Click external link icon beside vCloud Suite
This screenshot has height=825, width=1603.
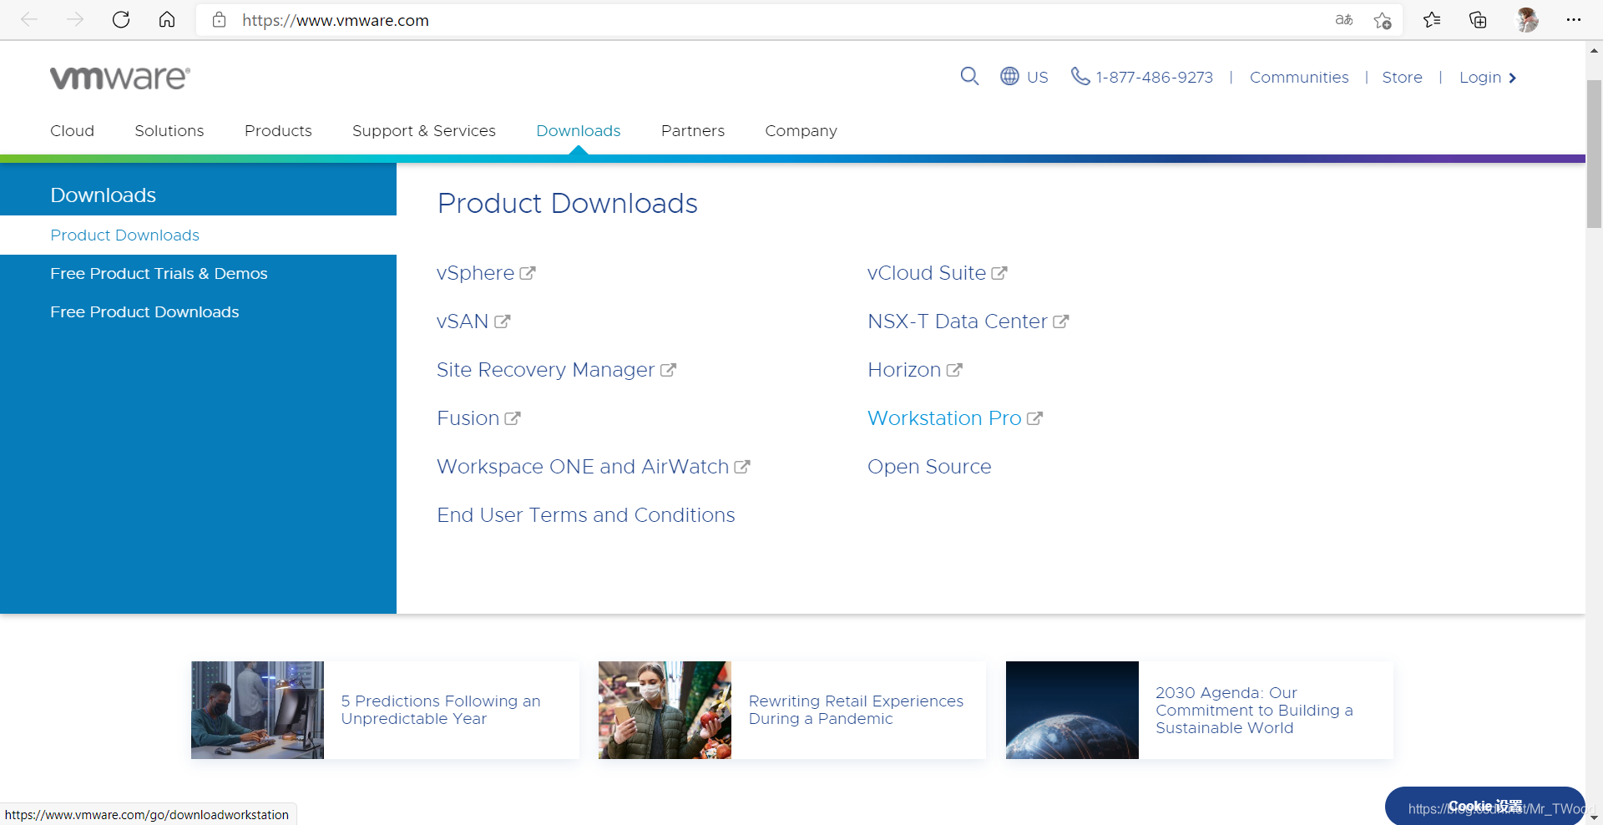[999, 273]
